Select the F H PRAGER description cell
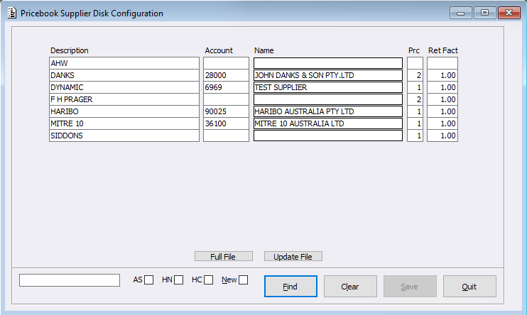The width and height of the screenshot is (527, 315). (124, 99)
